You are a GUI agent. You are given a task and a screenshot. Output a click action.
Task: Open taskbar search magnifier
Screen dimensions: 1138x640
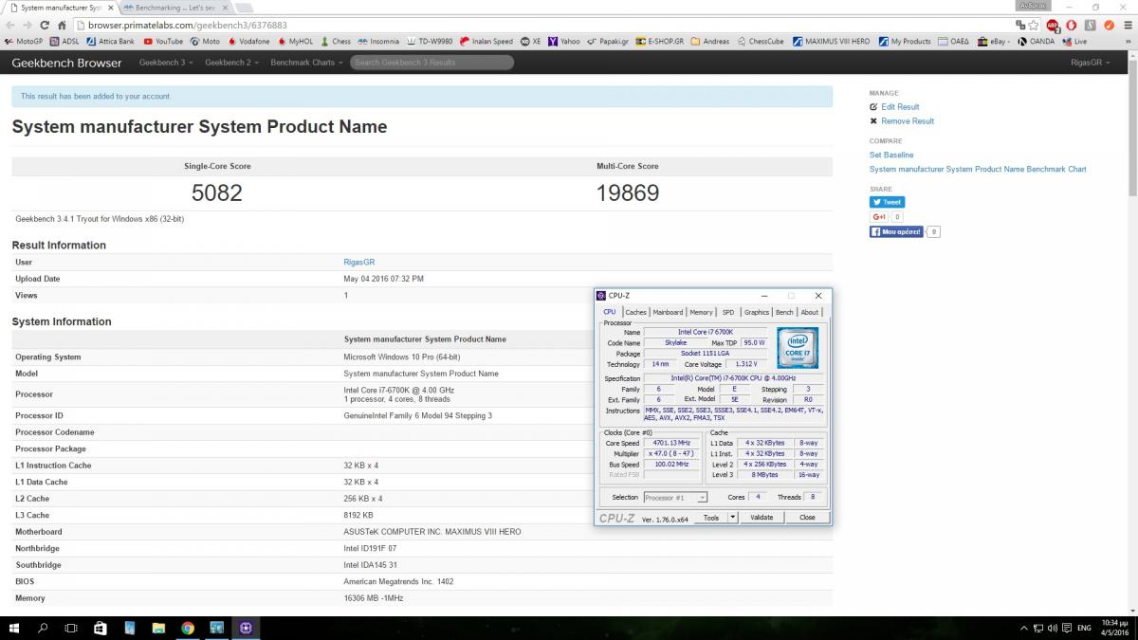43,628
